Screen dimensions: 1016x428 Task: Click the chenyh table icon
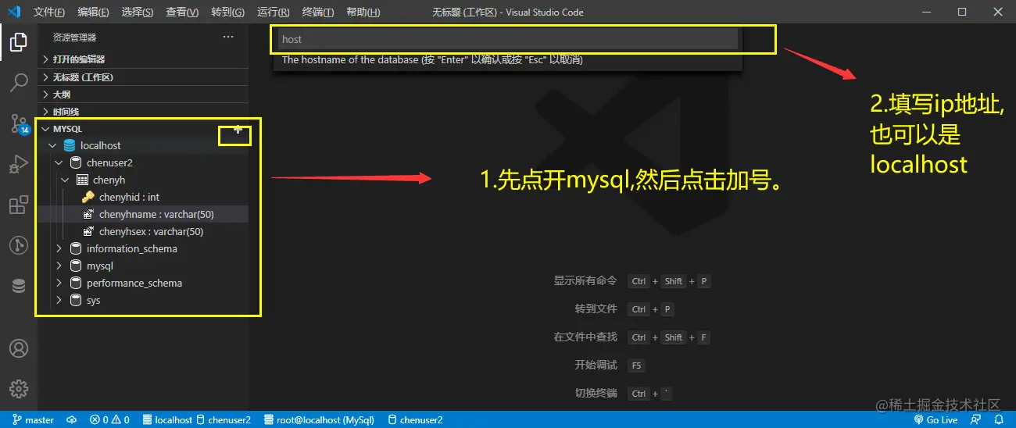point(82,180)
